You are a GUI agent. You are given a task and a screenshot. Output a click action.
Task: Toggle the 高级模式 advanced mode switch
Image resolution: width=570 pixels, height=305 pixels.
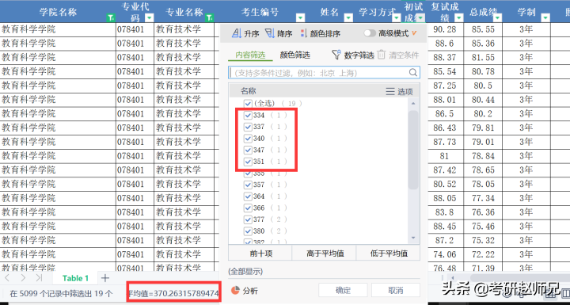[x=370, y=33]
